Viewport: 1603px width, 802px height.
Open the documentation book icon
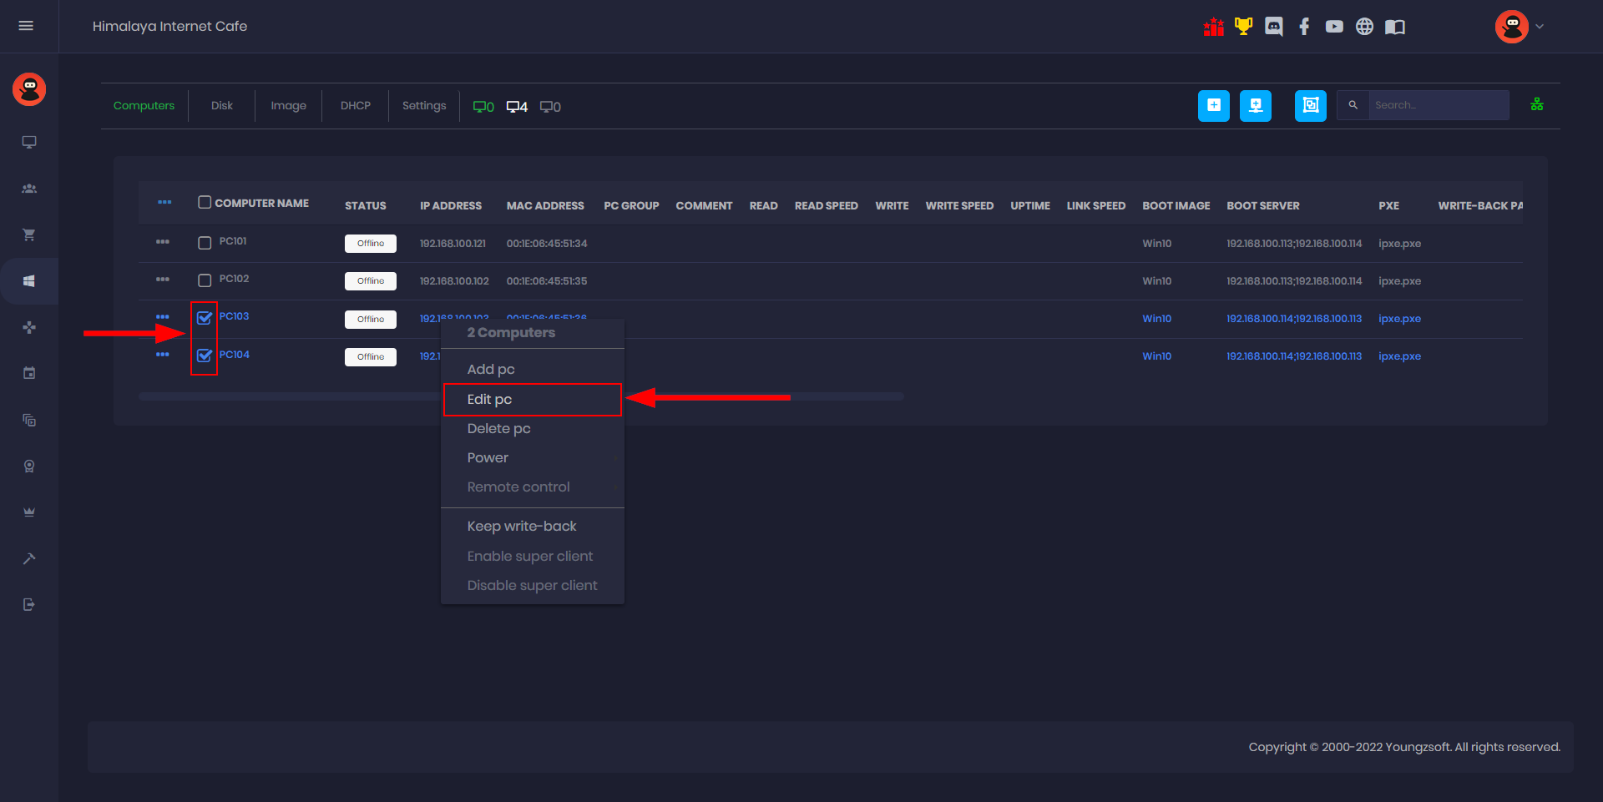tap(1394, 26)
